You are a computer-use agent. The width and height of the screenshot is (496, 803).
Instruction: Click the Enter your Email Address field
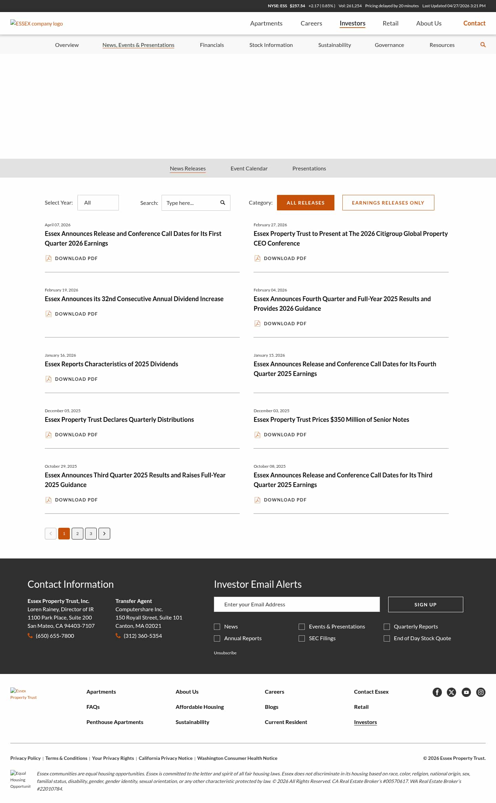[x=297, y=605]
